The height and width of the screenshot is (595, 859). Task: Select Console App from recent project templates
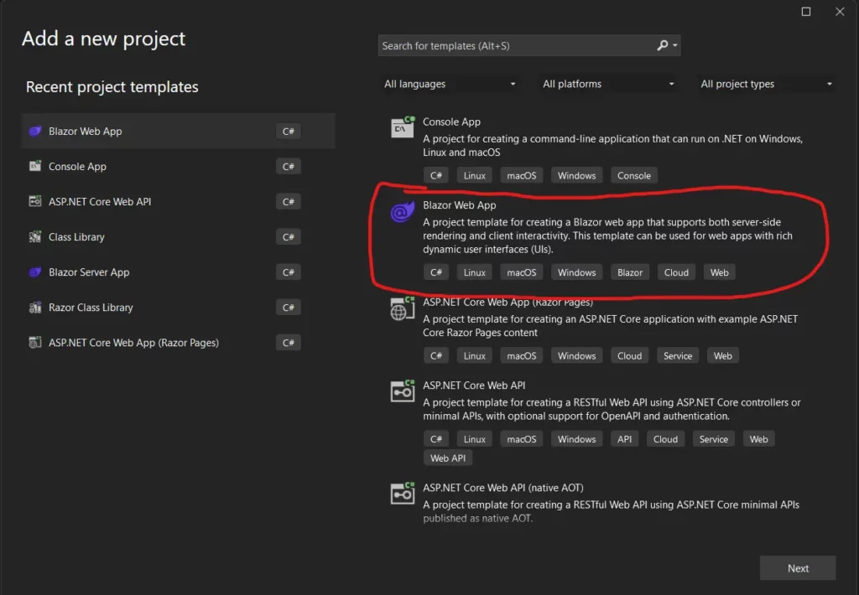(77, 166)
